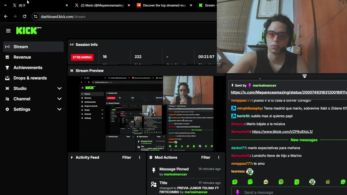This screenshot has width=347, height=195.
Task: Reload the dashboard page
Action: pos(24,17)
